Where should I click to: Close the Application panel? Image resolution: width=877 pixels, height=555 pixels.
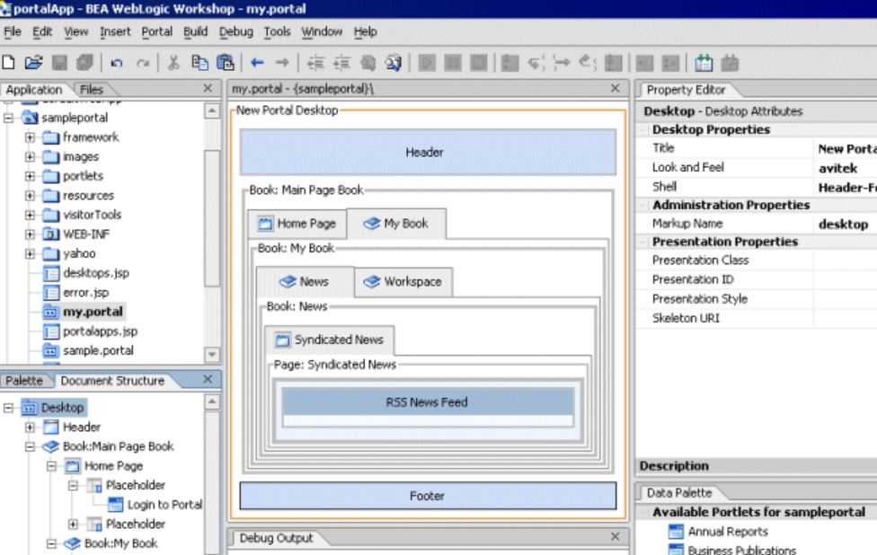(208, 88)
